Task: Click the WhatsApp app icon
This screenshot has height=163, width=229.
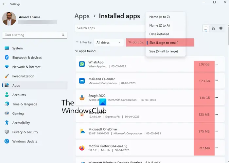Action: (82, 64)
